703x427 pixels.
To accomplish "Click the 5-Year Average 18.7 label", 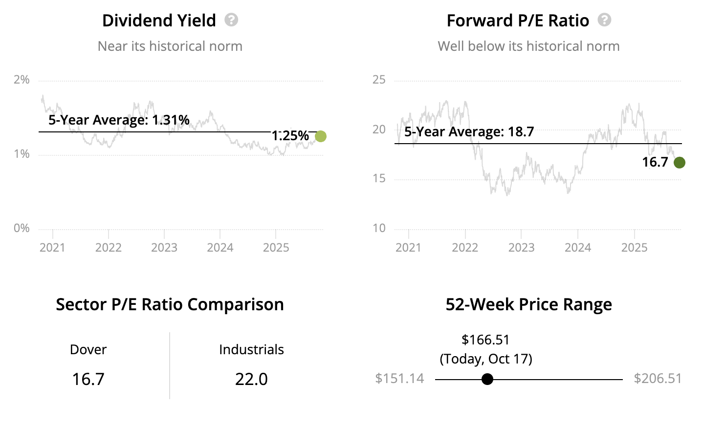I will coord(469,132).
